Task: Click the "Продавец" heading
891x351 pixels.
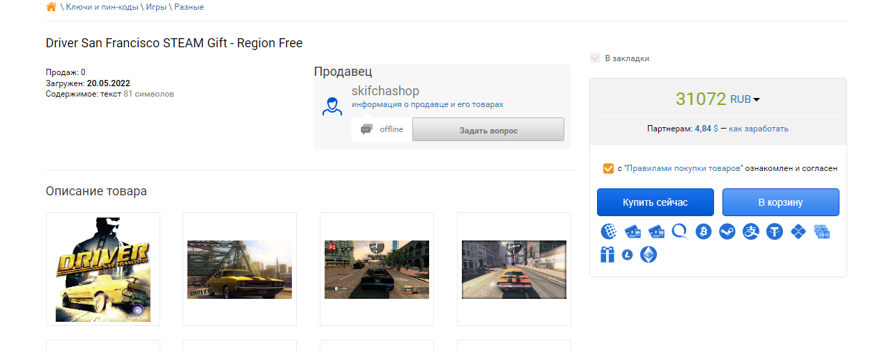Action: 343,71
